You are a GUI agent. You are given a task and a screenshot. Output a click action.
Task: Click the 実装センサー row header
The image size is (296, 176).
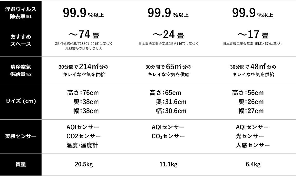point(21,136)
